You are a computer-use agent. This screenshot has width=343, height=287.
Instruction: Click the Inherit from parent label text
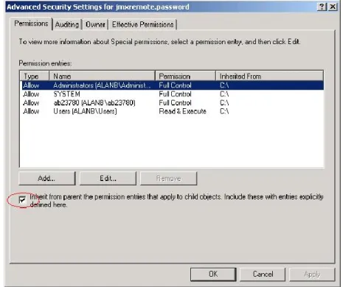(x=176, y=201)
